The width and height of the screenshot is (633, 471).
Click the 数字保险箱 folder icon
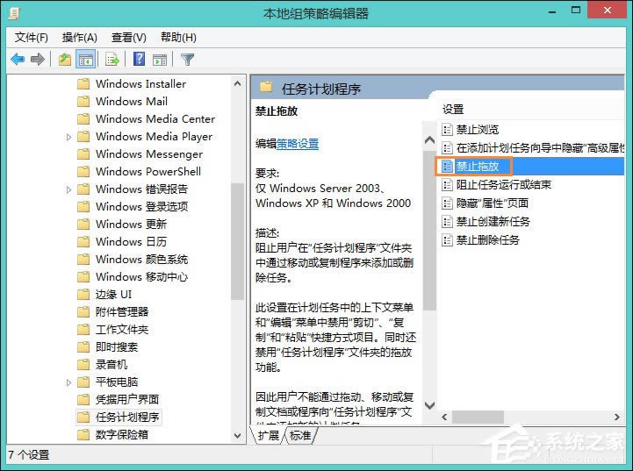coord(83,435)
